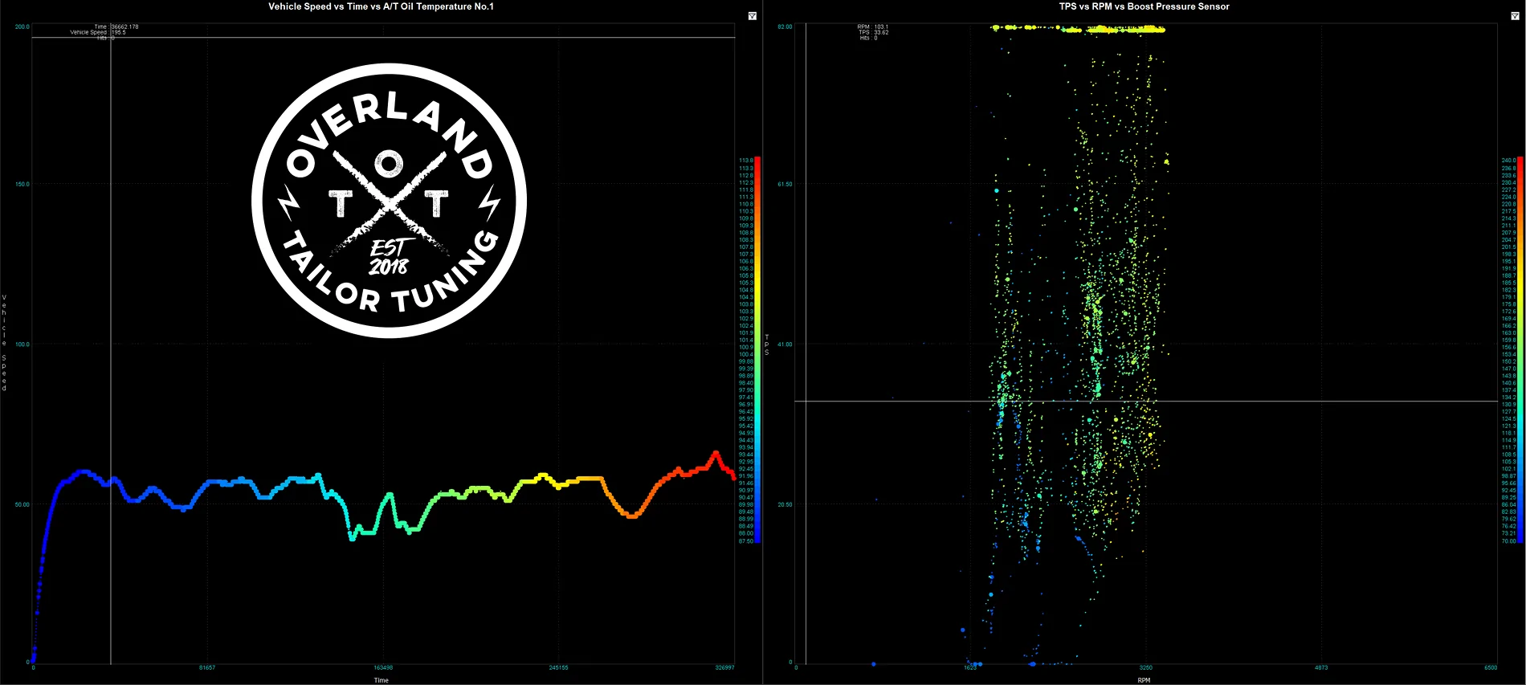Select the horizontal TPS cursor line

point(1145,401)
